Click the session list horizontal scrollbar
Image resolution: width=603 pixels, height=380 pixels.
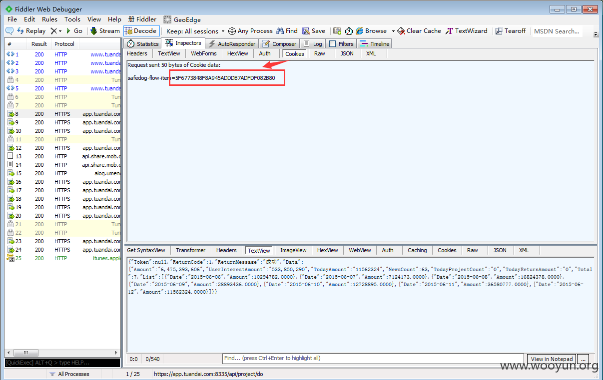tap(62, 353)
